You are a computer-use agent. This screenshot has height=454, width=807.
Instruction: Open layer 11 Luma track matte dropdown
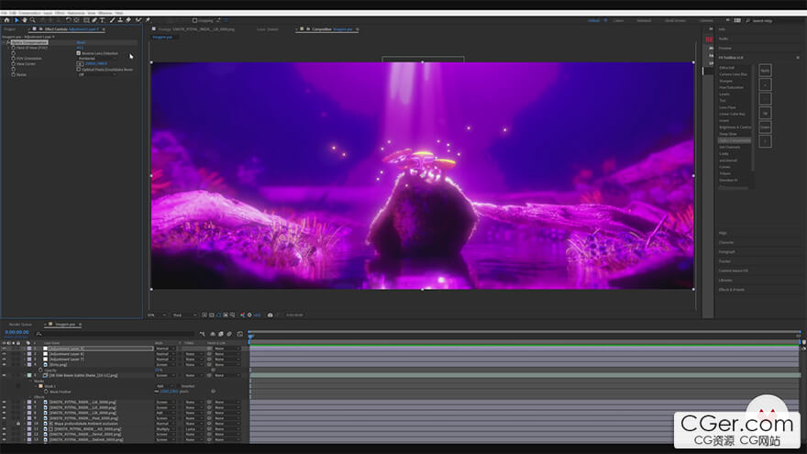[x=194, y=429]
